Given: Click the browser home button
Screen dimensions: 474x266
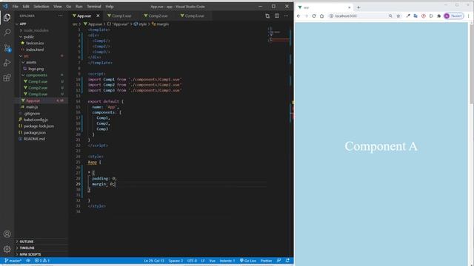Looking at the screenshot, I should point(322,16).
